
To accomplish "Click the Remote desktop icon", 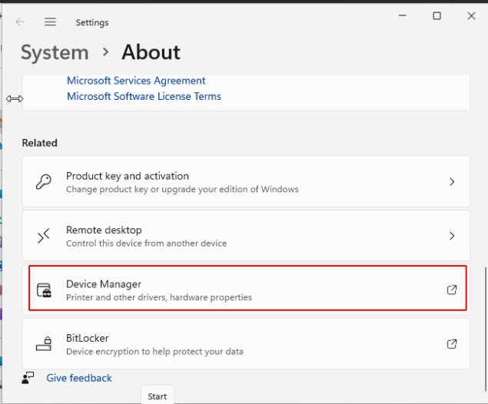I will [x=44, y=236].
